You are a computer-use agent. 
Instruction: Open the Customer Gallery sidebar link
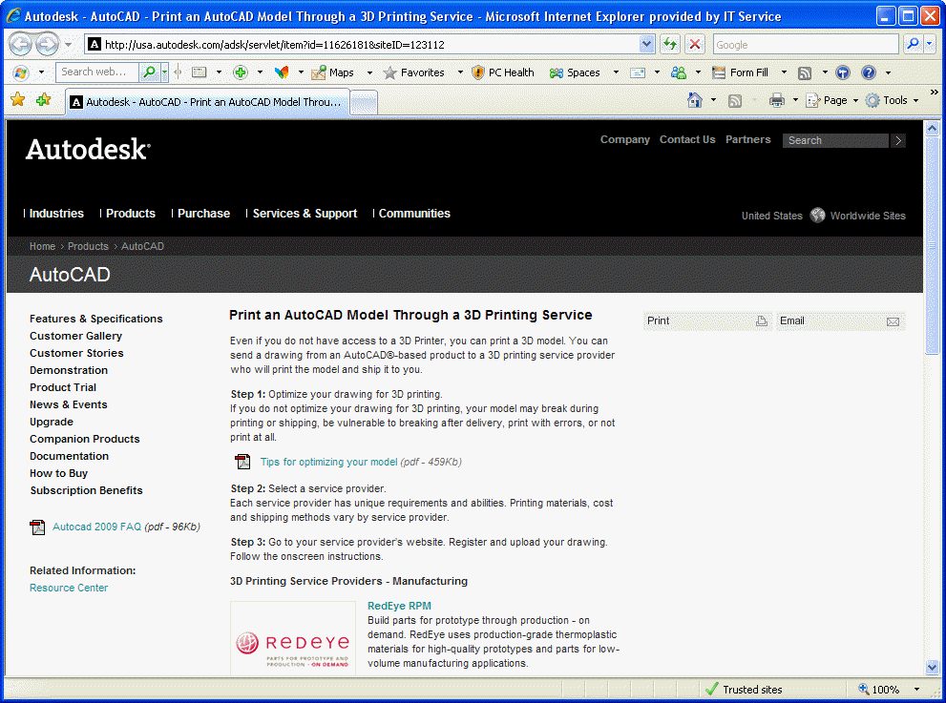76,336
